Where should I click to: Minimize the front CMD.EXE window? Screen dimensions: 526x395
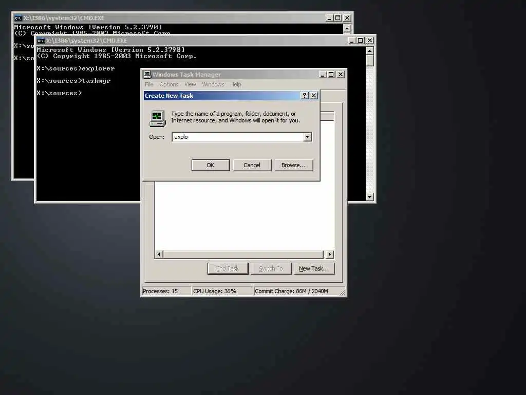[x=351, y=40]
